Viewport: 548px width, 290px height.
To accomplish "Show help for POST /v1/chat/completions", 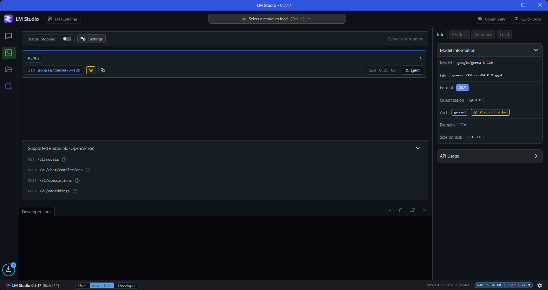I will (x=88, y=170).
